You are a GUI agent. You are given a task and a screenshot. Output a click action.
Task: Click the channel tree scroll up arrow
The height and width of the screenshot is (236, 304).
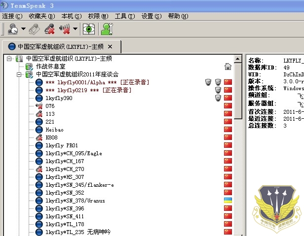point(238,59)
